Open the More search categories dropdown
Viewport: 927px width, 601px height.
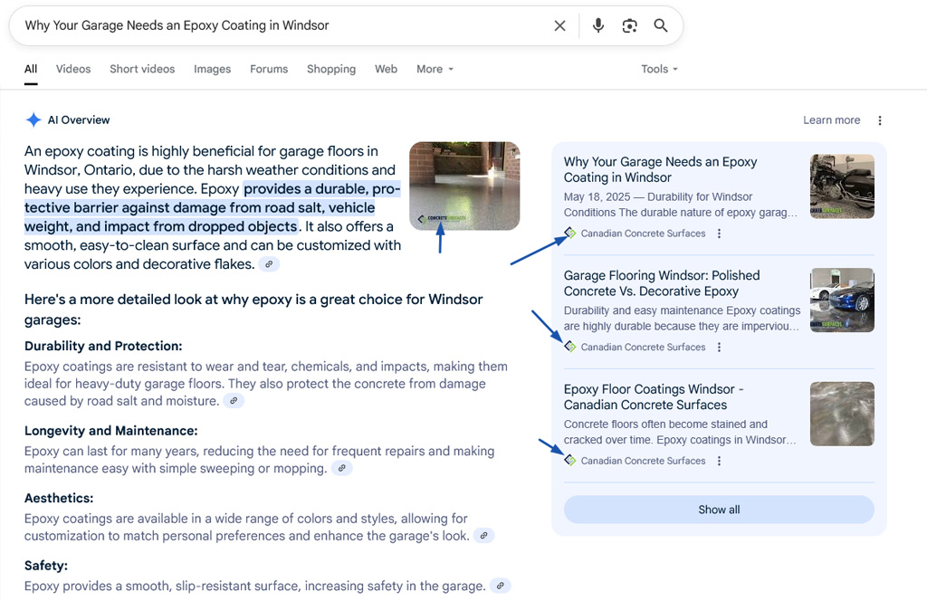tap(435, 69)
